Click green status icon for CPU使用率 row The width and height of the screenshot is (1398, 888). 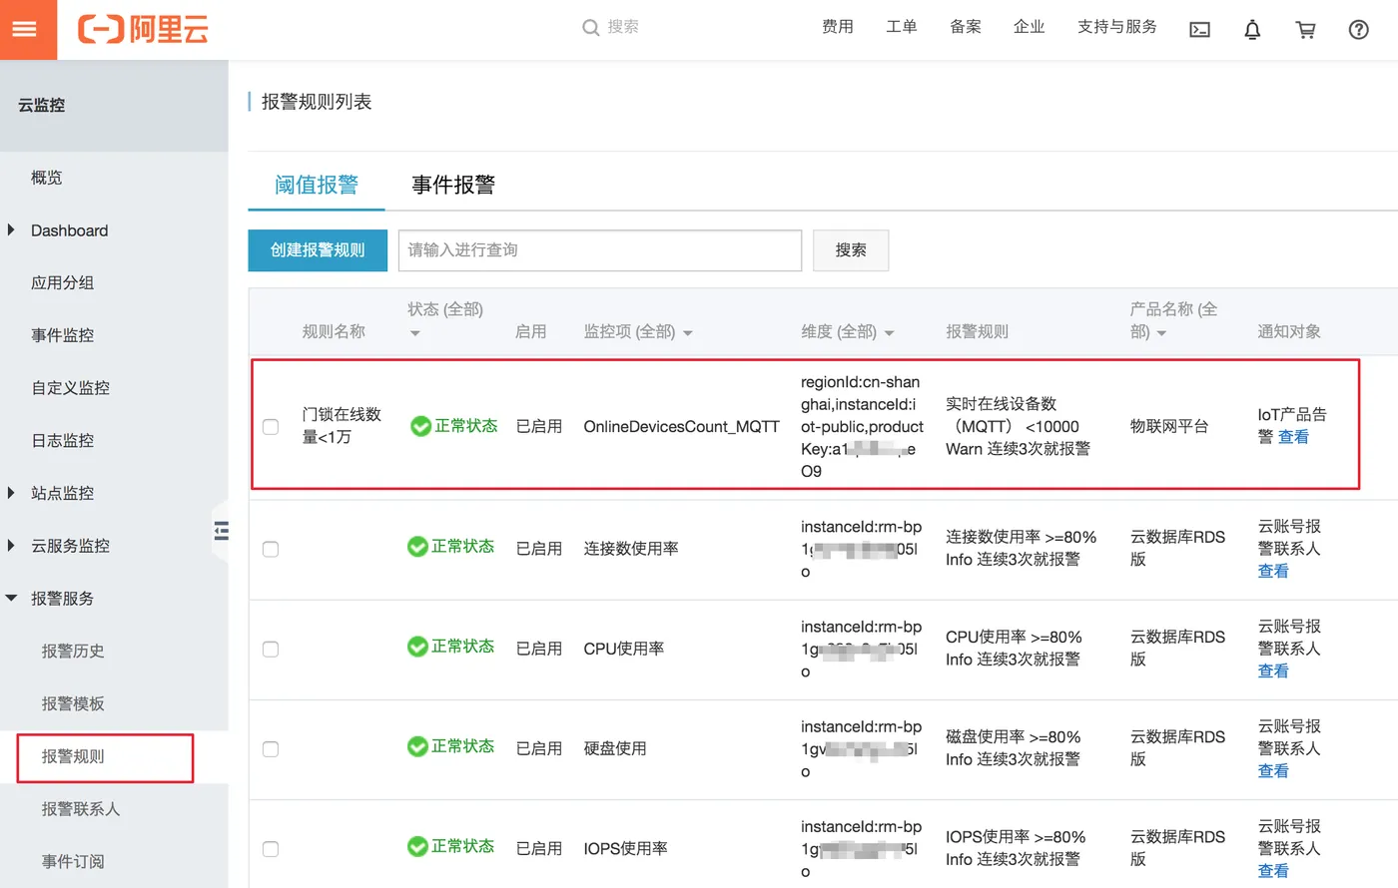coord(417,647)
